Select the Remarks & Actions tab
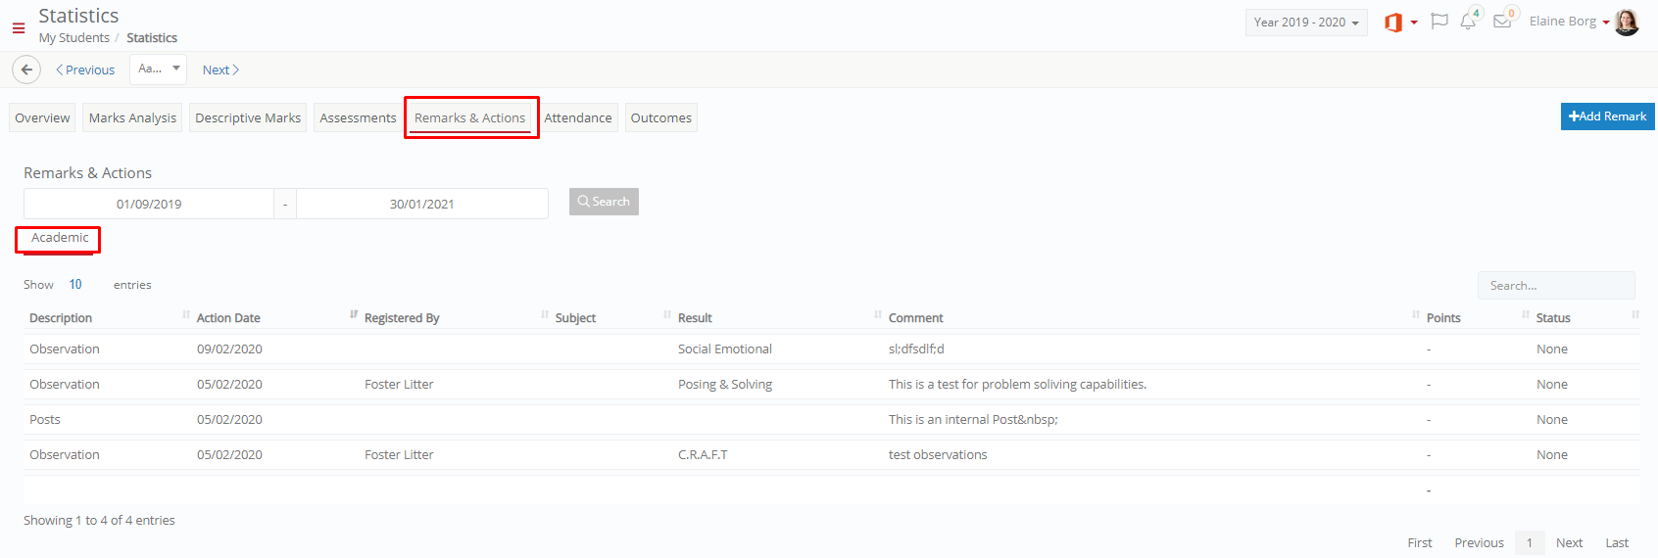The height and width of the screenshot is (558, 1658). (x=469, y=117)
